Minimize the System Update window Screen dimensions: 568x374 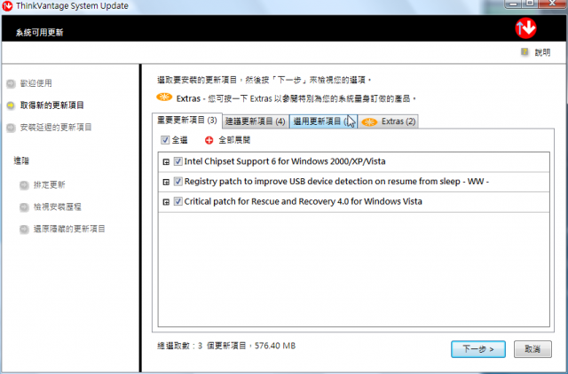click(x=513, y=4)
